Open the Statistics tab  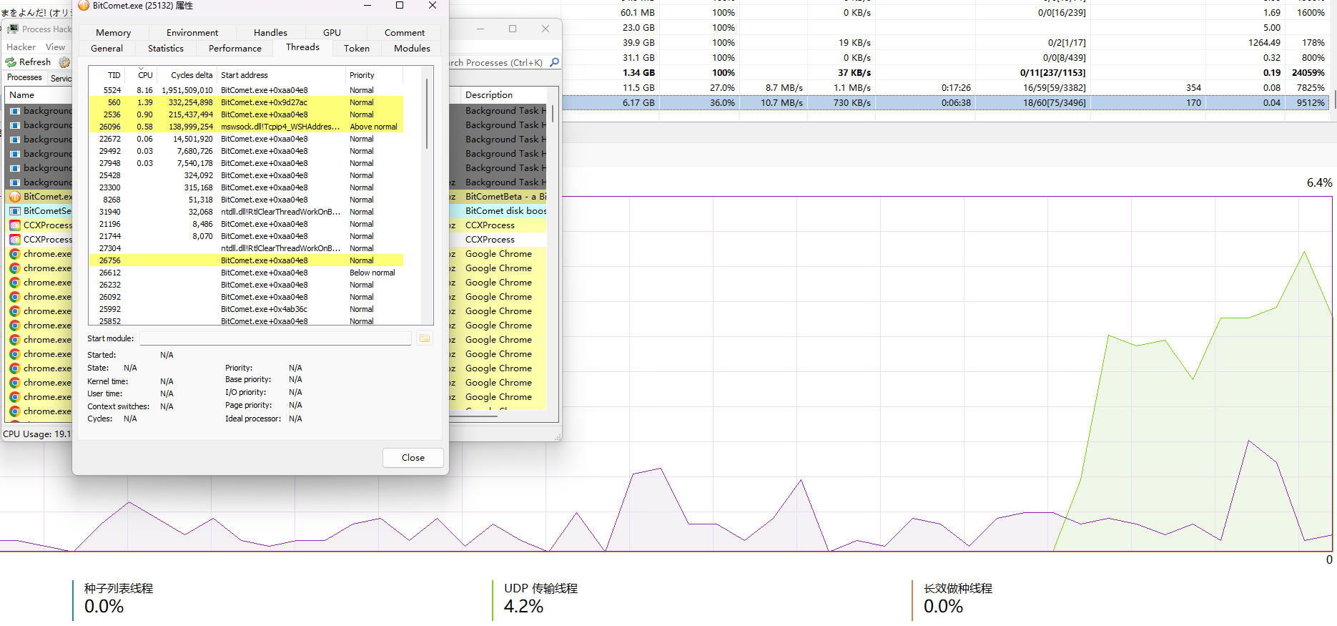pyautogui.click(x=166, y=49)
